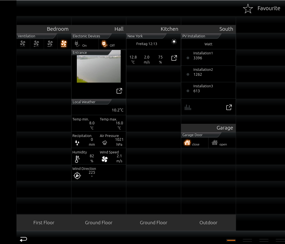Open the PV Installation bar chart icon
The image size is (285, 244).
tap(188, 108)
